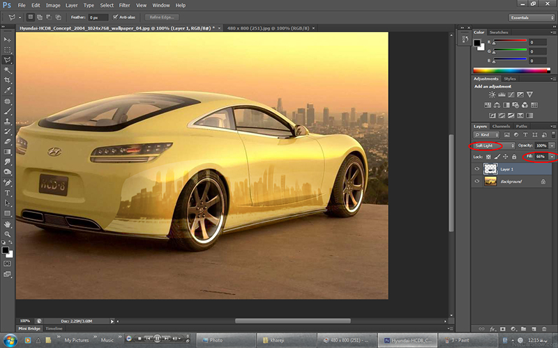Select the Crop tool
This screenshot has height=348, width=558.
point(7,80)
